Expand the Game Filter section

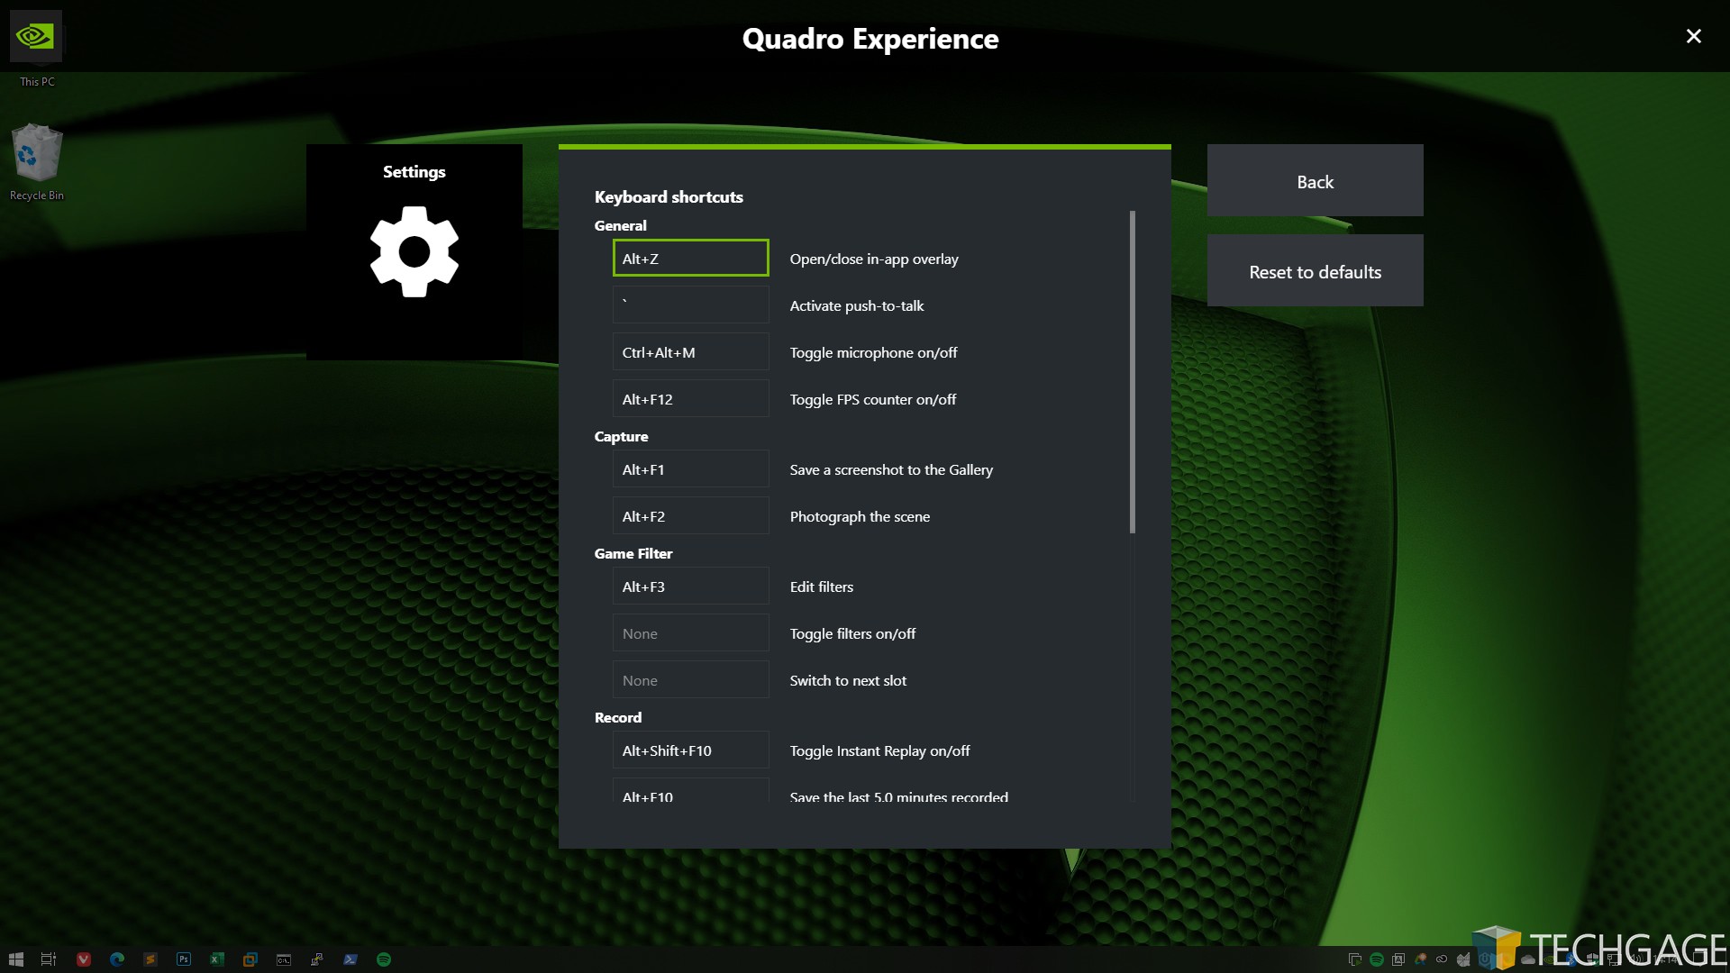coord(633,552)
